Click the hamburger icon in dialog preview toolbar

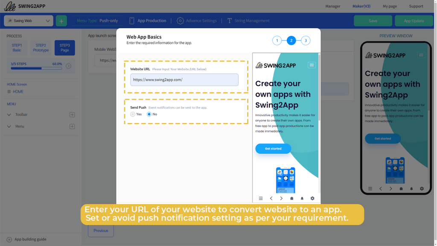[261, 198]
